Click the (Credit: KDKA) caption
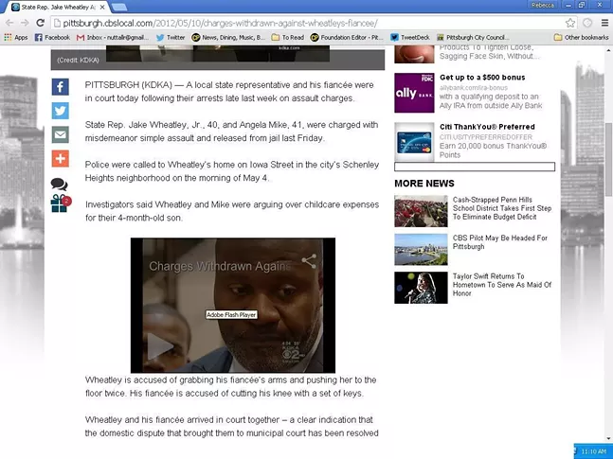Viewport: 613px width, 459px height. 78,60
